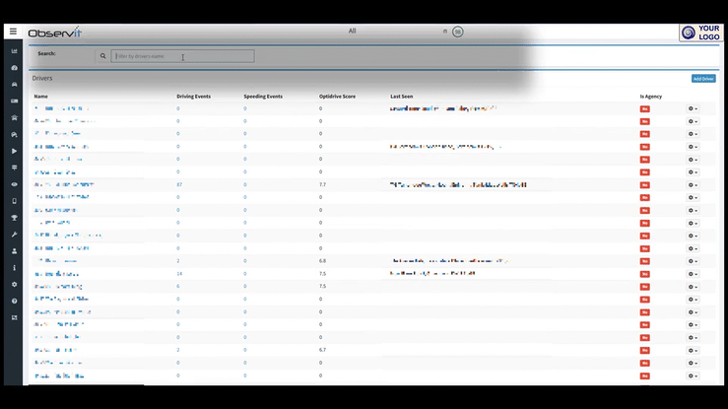Image resolution: width=728 pixels, height=409 pixels.
Task: Open the vehicles car sidebar icon
Action: click(x=15, y=85)
